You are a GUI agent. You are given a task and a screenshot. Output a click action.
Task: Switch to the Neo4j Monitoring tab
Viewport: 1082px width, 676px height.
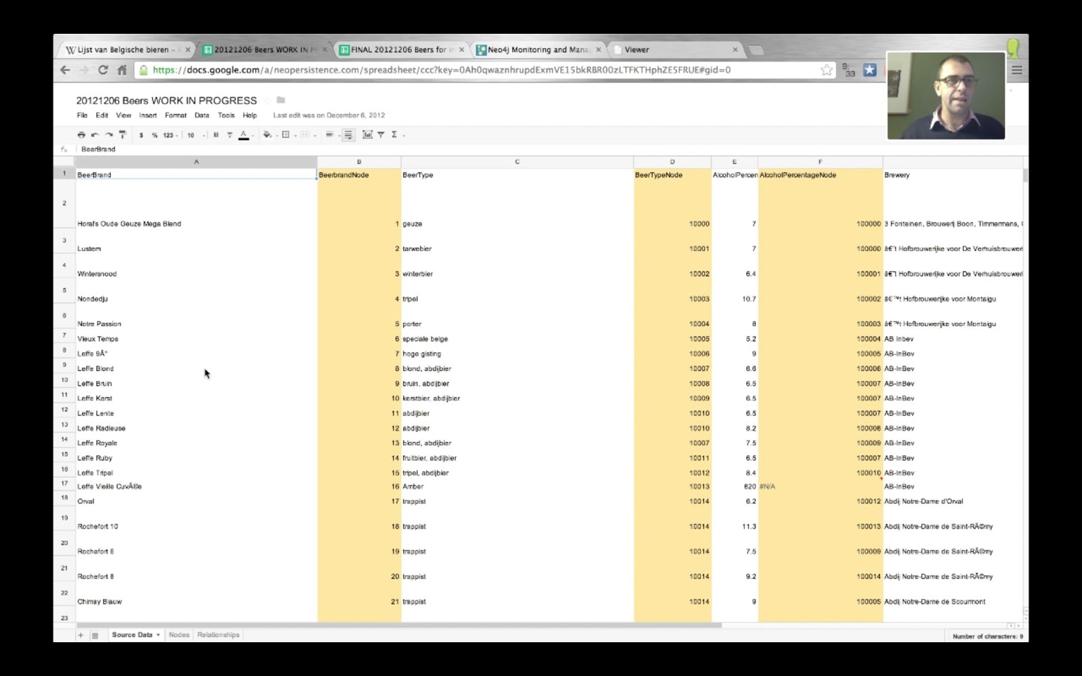(538, 50)
